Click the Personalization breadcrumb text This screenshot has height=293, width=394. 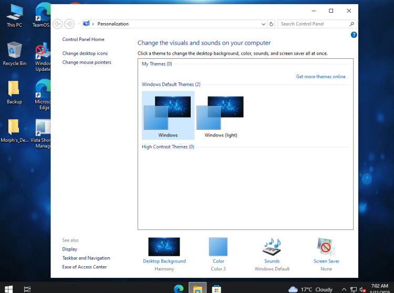(x=113, y=24)
